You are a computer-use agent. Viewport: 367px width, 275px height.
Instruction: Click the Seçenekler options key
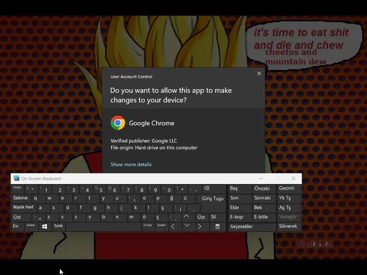pyautogui.click(x=252, y=226)
